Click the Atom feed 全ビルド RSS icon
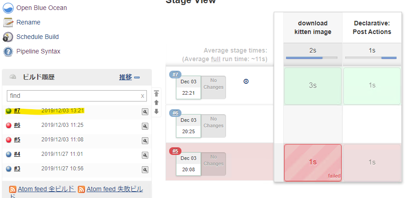417x198 pixels. coord(13,189)
